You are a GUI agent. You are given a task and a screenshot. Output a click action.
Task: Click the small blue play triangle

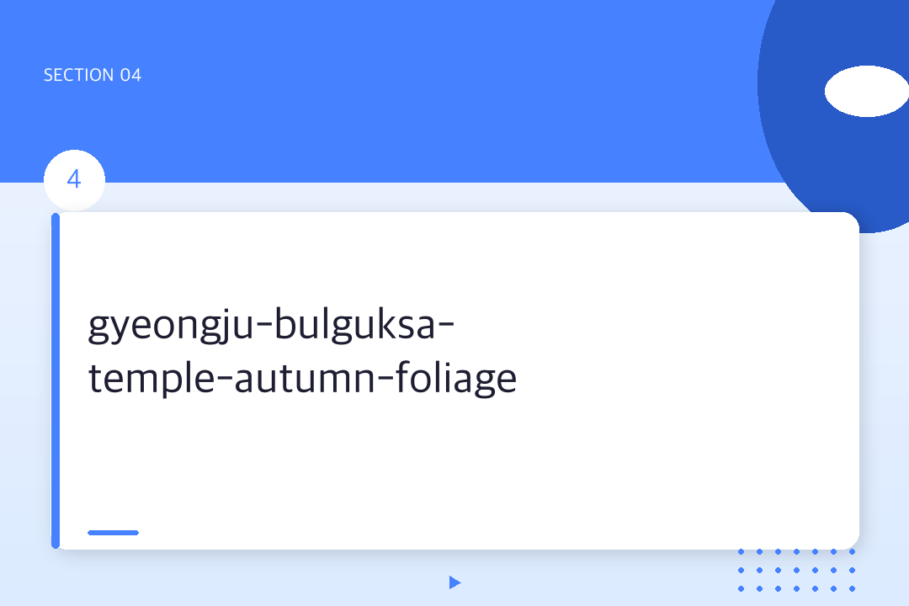454,582
